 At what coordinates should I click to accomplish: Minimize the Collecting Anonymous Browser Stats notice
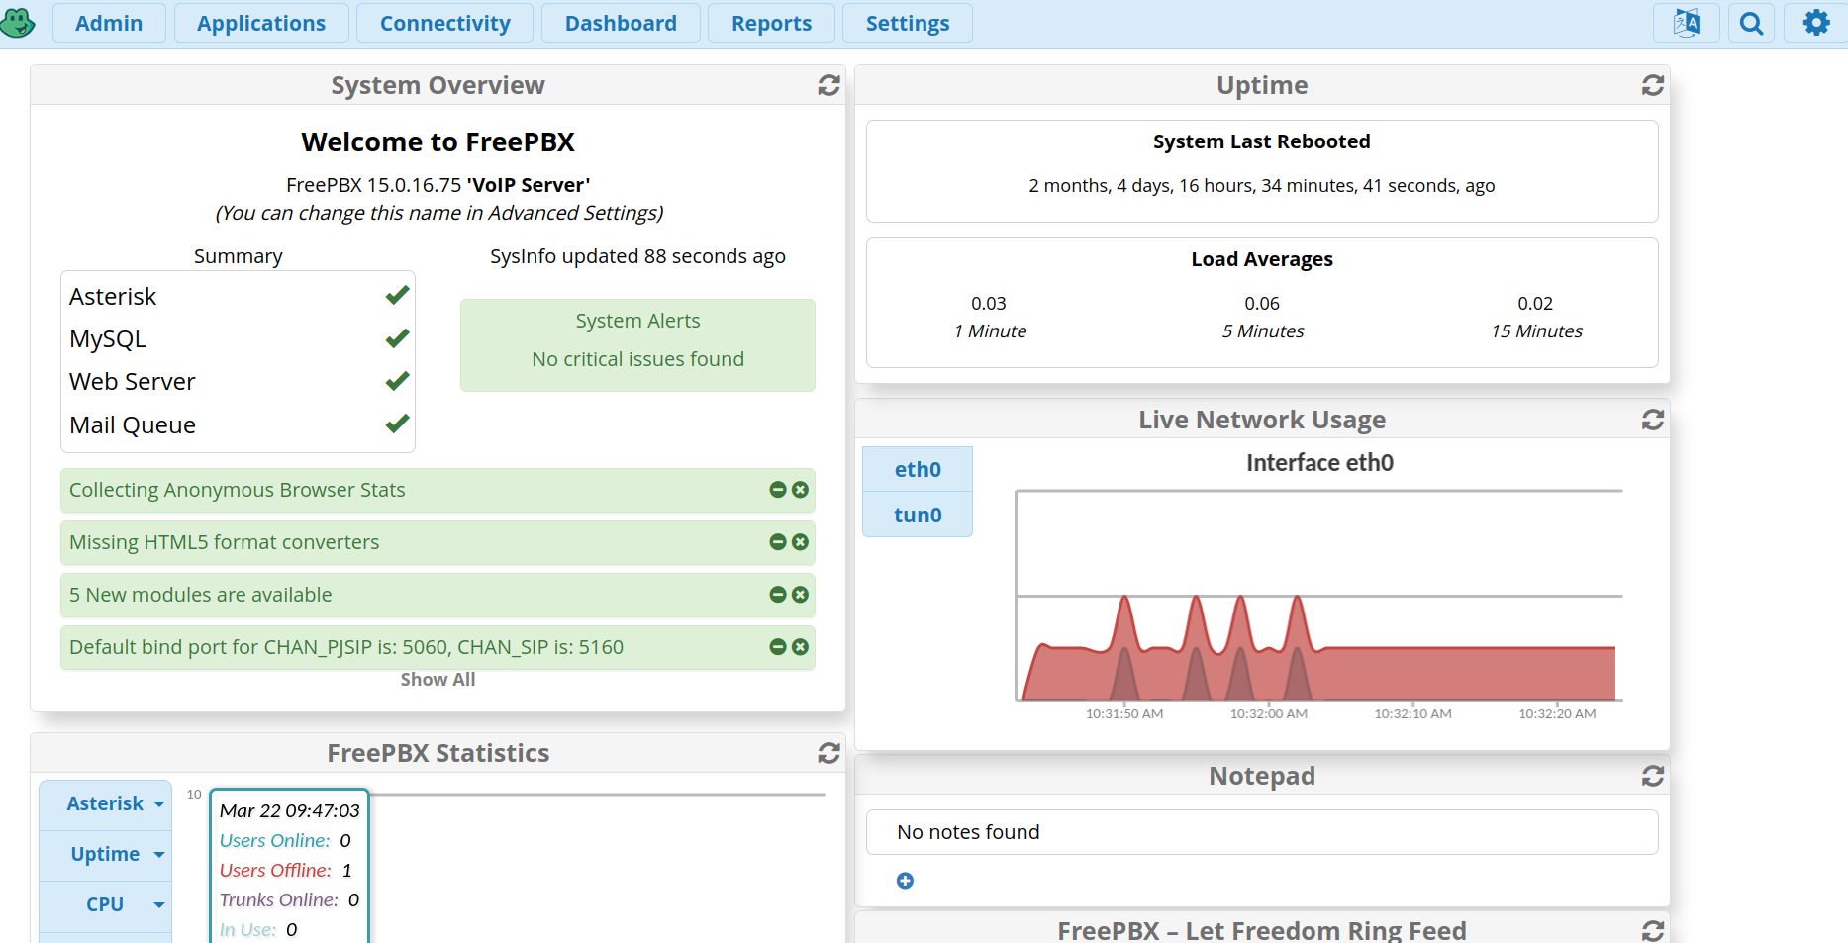pyautogui.click(x=778, y=490)
